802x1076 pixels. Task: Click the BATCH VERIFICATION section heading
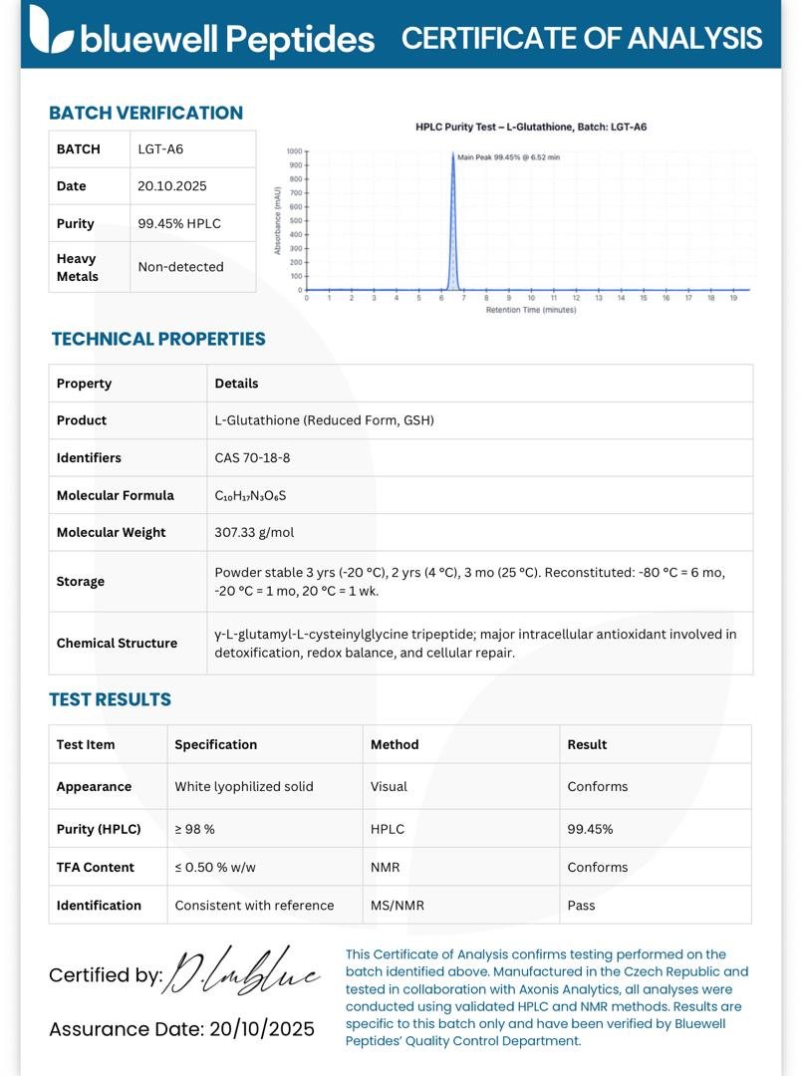click(x=145, y=113)
